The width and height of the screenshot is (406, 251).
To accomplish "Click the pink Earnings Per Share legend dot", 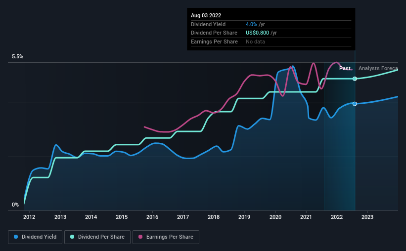I will pyautogui.click(x=140, y=237).
